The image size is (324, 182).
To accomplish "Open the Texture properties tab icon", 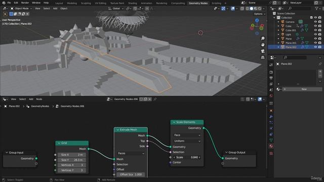I will [x=271, y=154].
